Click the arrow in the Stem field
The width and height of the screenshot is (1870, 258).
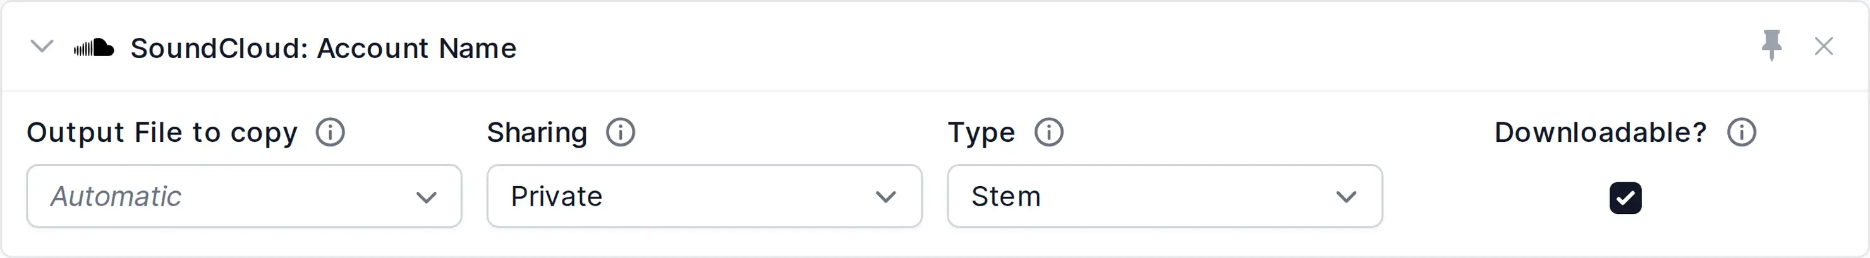click(1346, 197)
